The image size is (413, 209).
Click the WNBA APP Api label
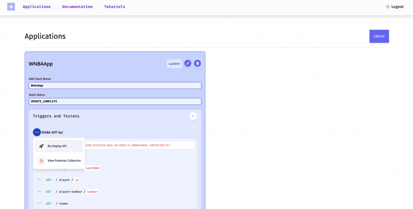(x=52, y=133)
